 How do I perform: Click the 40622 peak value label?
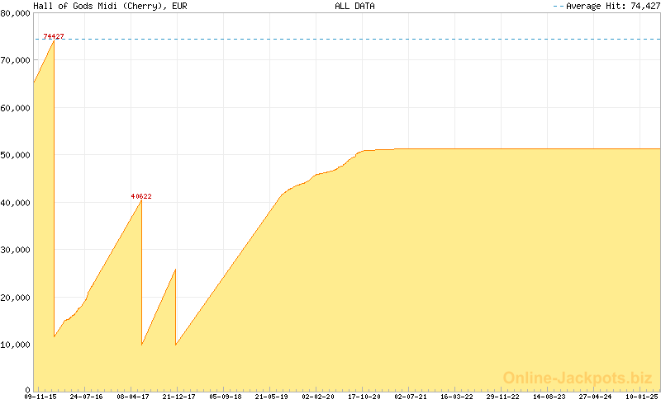pyautogui.click(x=141, y=196)
